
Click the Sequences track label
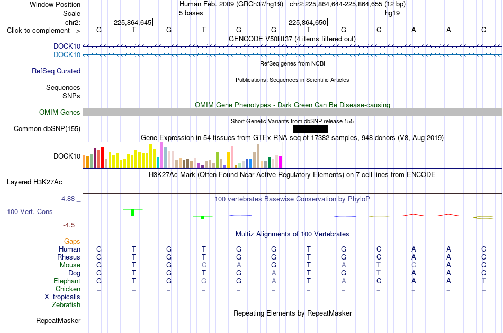pyautogui.click(x=63, y=87)
